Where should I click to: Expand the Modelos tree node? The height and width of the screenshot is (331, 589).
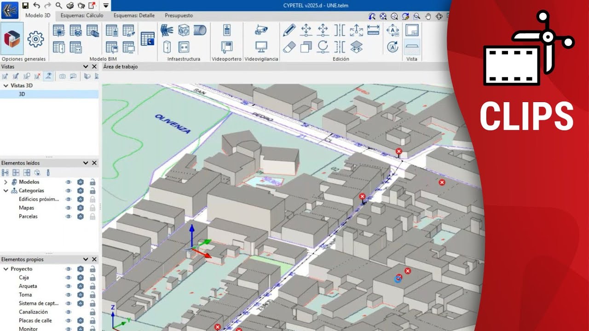[6, 182]
